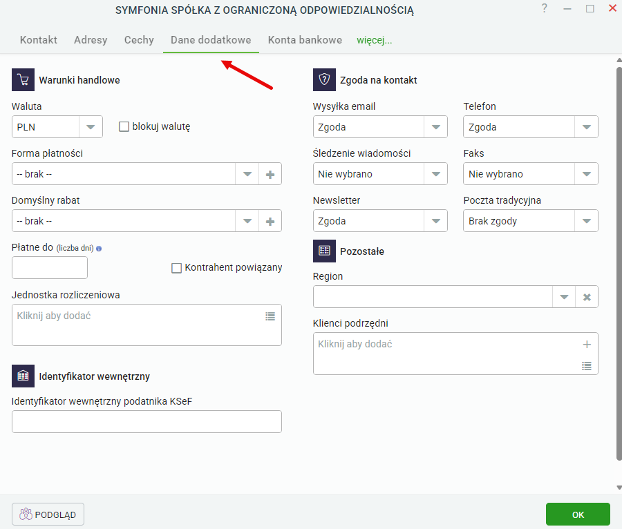622x529 pixels.
Task: Close the dialog window
Action: [612, 8]
